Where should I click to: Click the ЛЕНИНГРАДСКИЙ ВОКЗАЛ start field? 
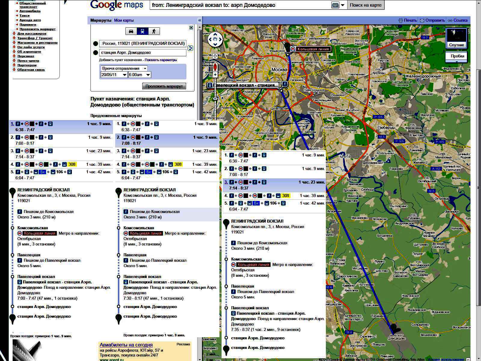(143, 44)
